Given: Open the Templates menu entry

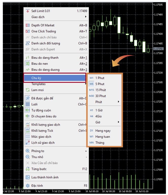Looking at the screenshot, I should tap(39, 84).
